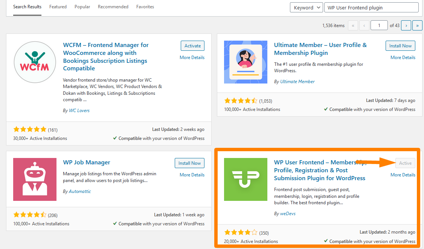Open the Favorites tab
Viewport: 424px width, 249px height.
click(145, 7)
